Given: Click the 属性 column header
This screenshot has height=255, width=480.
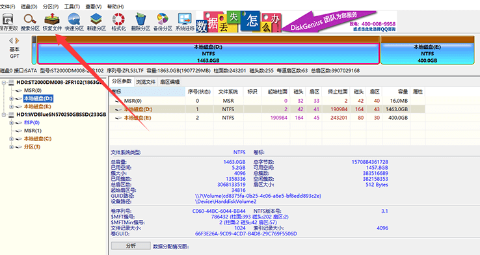Looking at the screenshot, I should [x=418, y=92].
